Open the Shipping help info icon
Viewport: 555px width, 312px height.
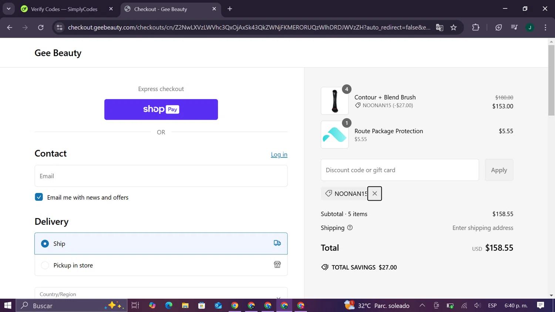tap(350, 228)
